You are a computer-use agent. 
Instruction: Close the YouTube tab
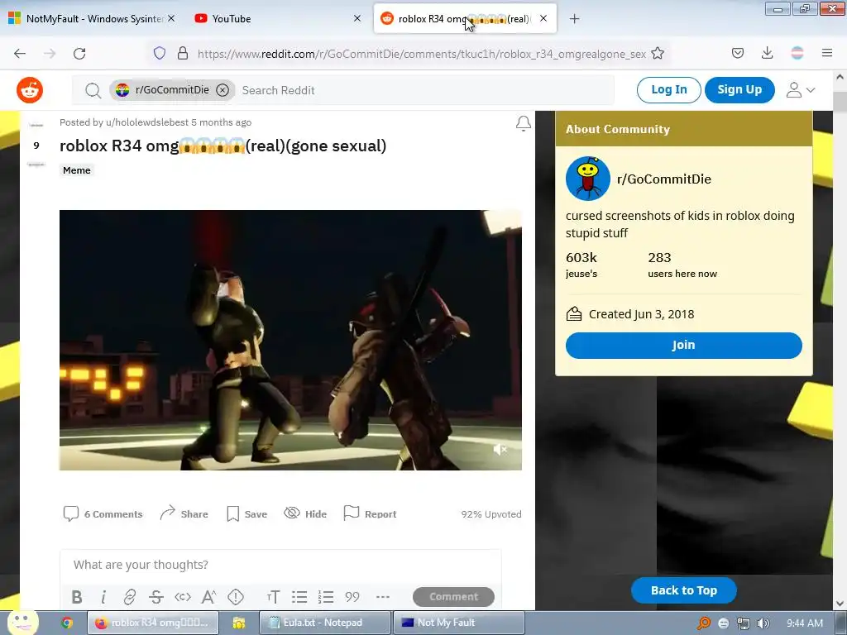357,18
